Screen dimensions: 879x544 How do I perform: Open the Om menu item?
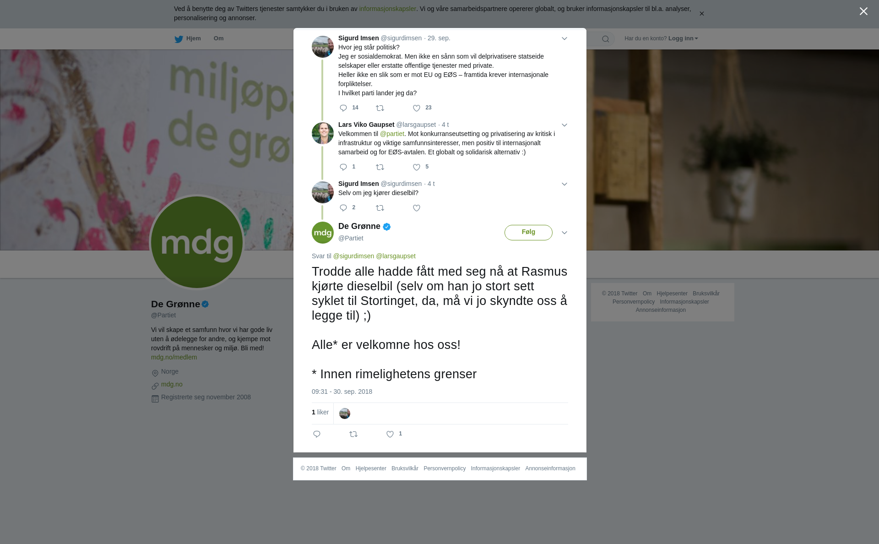[218, 38]
